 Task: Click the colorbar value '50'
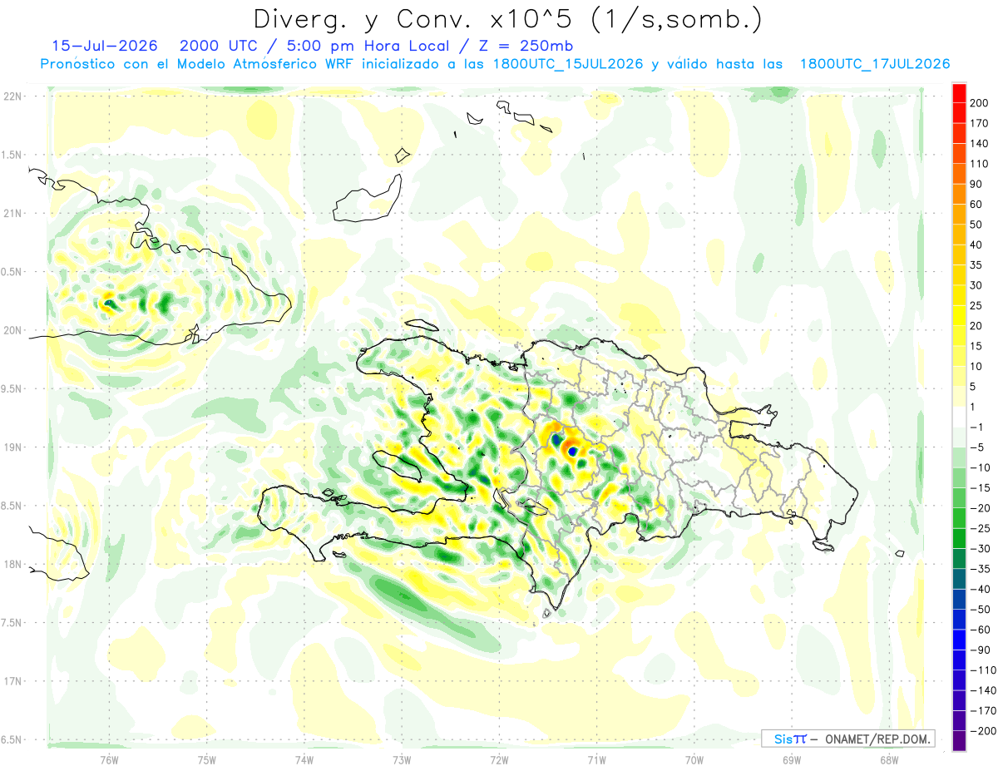[x=976, y=224]
